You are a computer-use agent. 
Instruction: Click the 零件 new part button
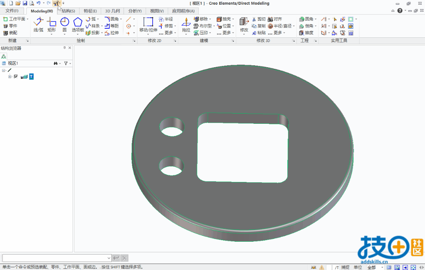coord(10,26)
